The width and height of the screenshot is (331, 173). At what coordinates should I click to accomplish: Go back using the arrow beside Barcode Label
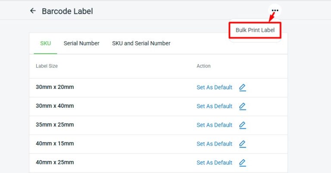tap(33, 11)
